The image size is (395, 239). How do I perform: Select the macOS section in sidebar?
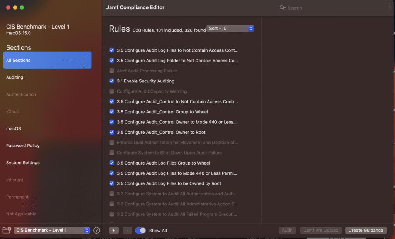pos(14,128)
